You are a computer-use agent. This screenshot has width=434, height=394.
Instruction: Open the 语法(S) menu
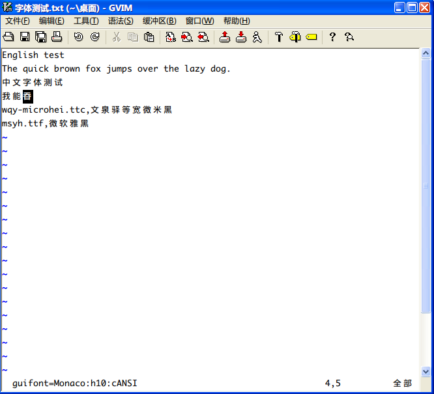pos(121,21)
